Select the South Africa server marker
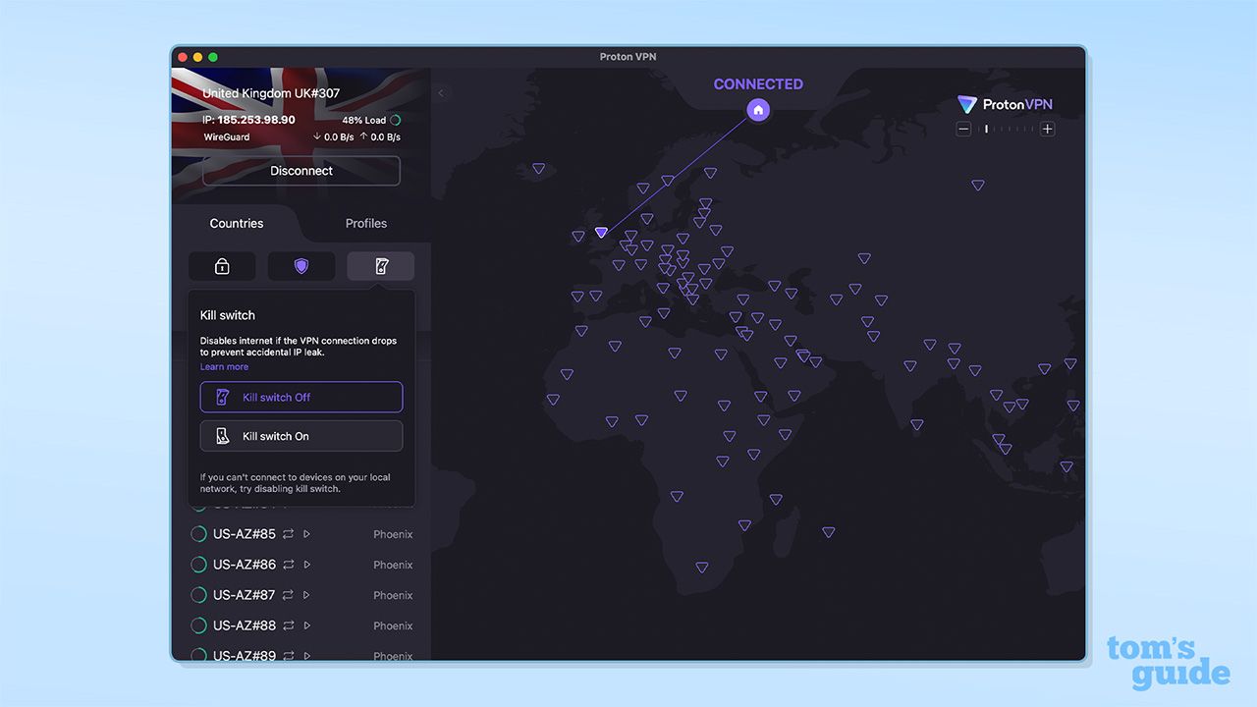 pyautogui.click(x=701, y=568)
